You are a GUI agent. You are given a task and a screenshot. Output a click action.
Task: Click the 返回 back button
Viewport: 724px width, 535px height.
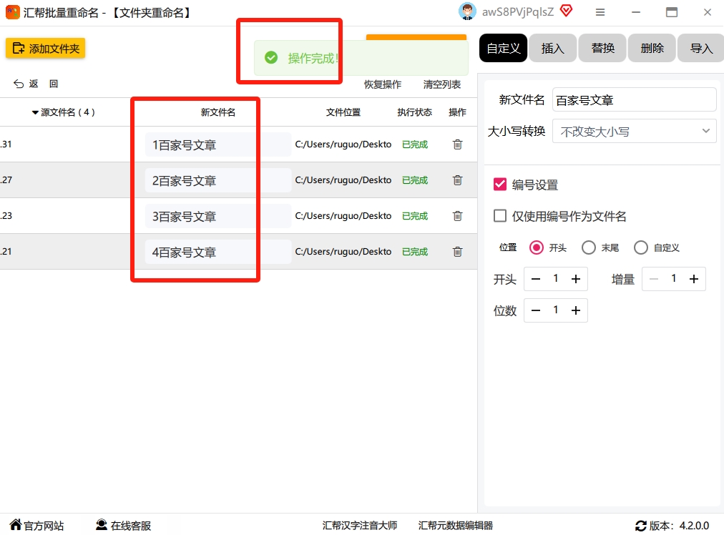(36, 84)
